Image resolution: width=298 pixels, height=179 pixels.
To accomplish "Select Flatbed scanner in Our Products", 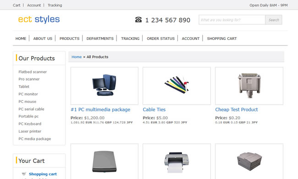I will click(33, 72).
